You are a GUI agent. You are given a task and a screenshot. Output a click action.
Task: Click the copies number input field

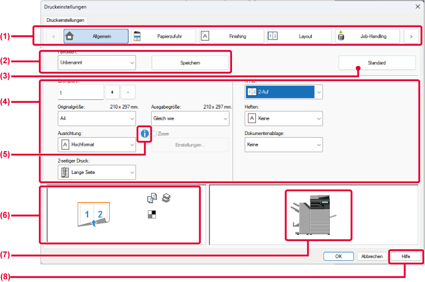[81, 92]
